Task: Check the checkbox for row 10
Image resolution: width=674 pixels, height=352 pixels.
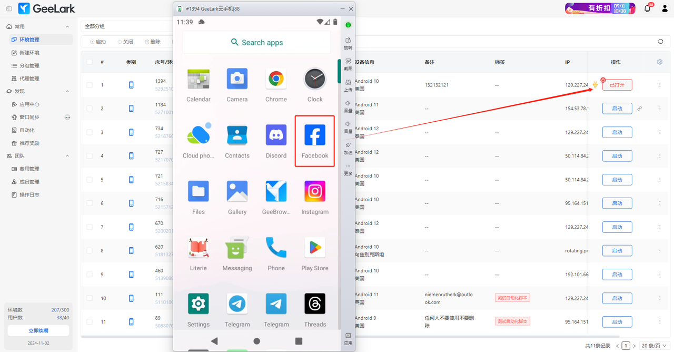Action: point(90,298)
